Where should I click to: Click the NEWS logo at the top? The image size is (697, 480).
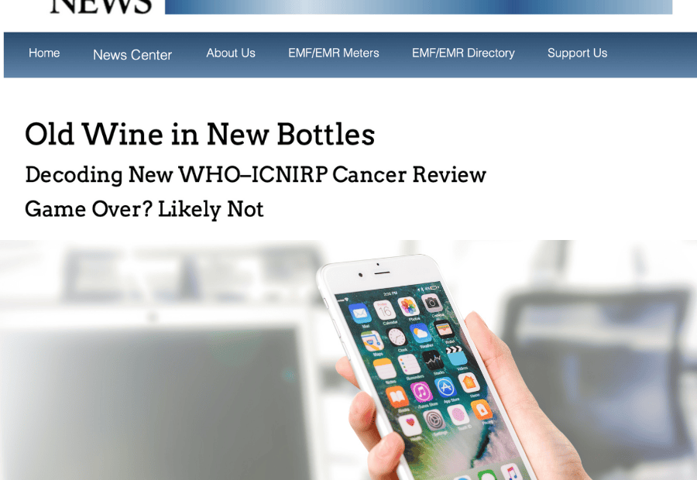tap(101, 6)
